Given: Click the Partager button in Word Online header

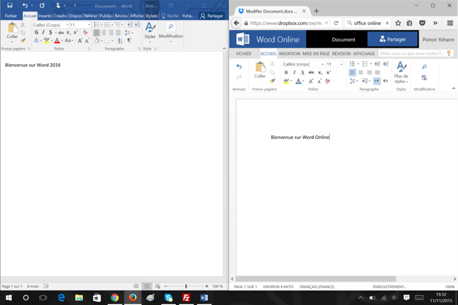Looking at the screenshot, I should [x=392, y=39].
